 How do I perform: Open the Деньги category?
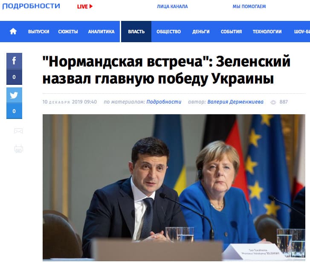[201, 32]
